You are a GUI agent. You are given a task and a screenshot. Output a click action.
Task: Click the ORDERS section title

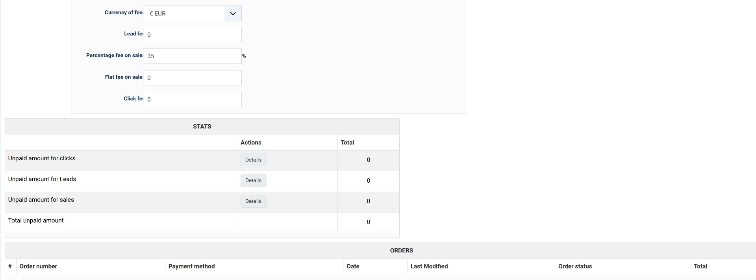click(x=401, y=250)
